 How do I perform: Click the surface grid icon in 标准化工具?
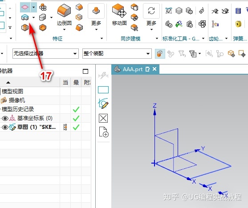pyautogui.click(x=169, y=11)
